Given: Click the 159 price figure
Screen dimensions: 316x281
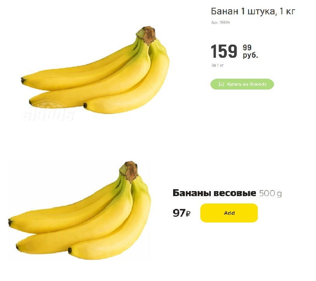Looking at the screenshot, I should click(x=224, y=51).
